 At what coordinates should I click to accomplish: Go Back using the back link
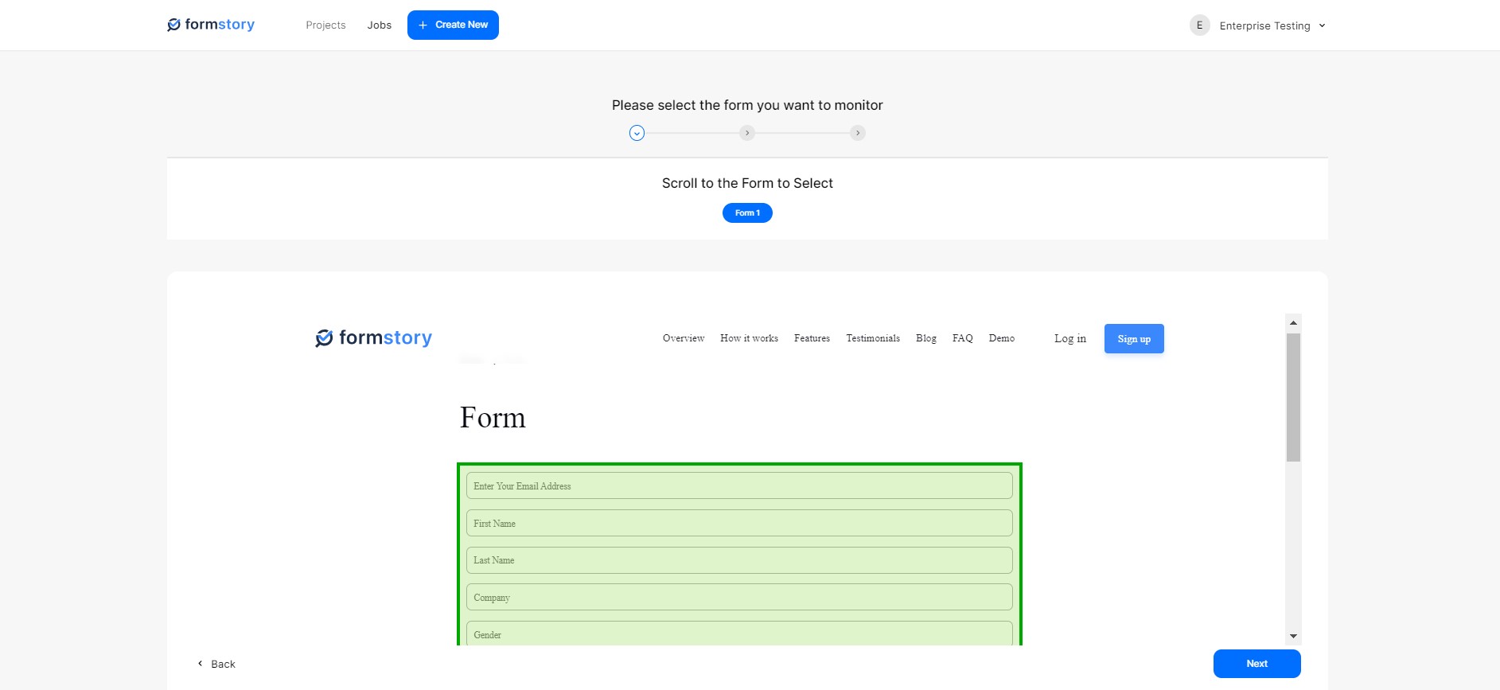pyautogui.click(x=216, y=664)
